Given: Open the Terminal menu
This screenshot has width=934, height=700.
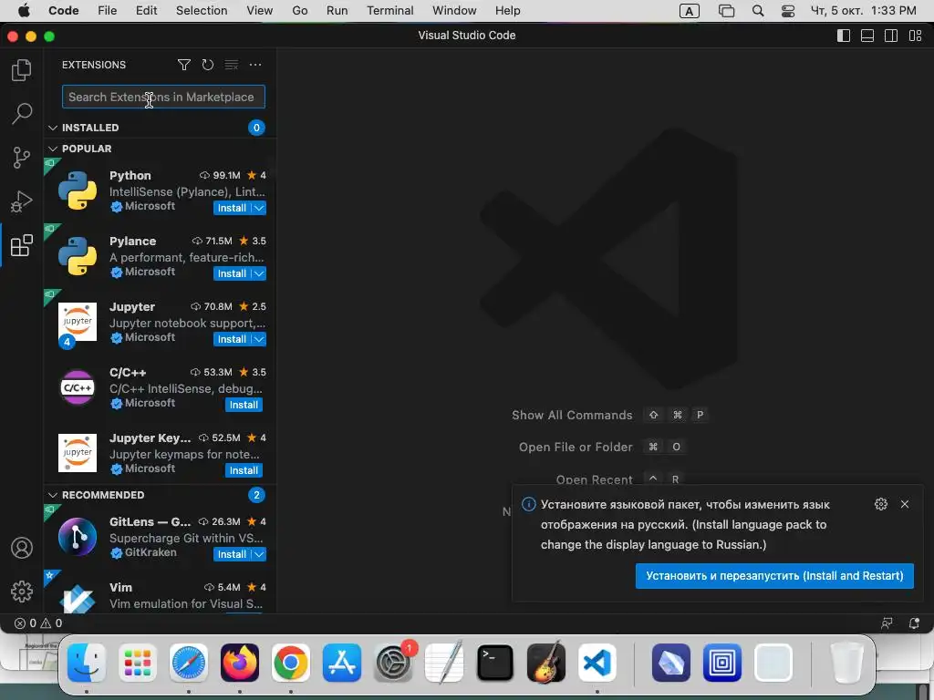Looking at the screenshot, I should (390, 11).
